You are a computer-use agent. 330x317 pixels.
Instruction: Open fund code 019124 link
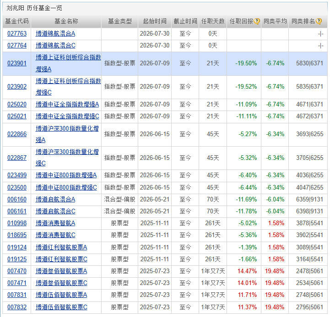[17, 248]
